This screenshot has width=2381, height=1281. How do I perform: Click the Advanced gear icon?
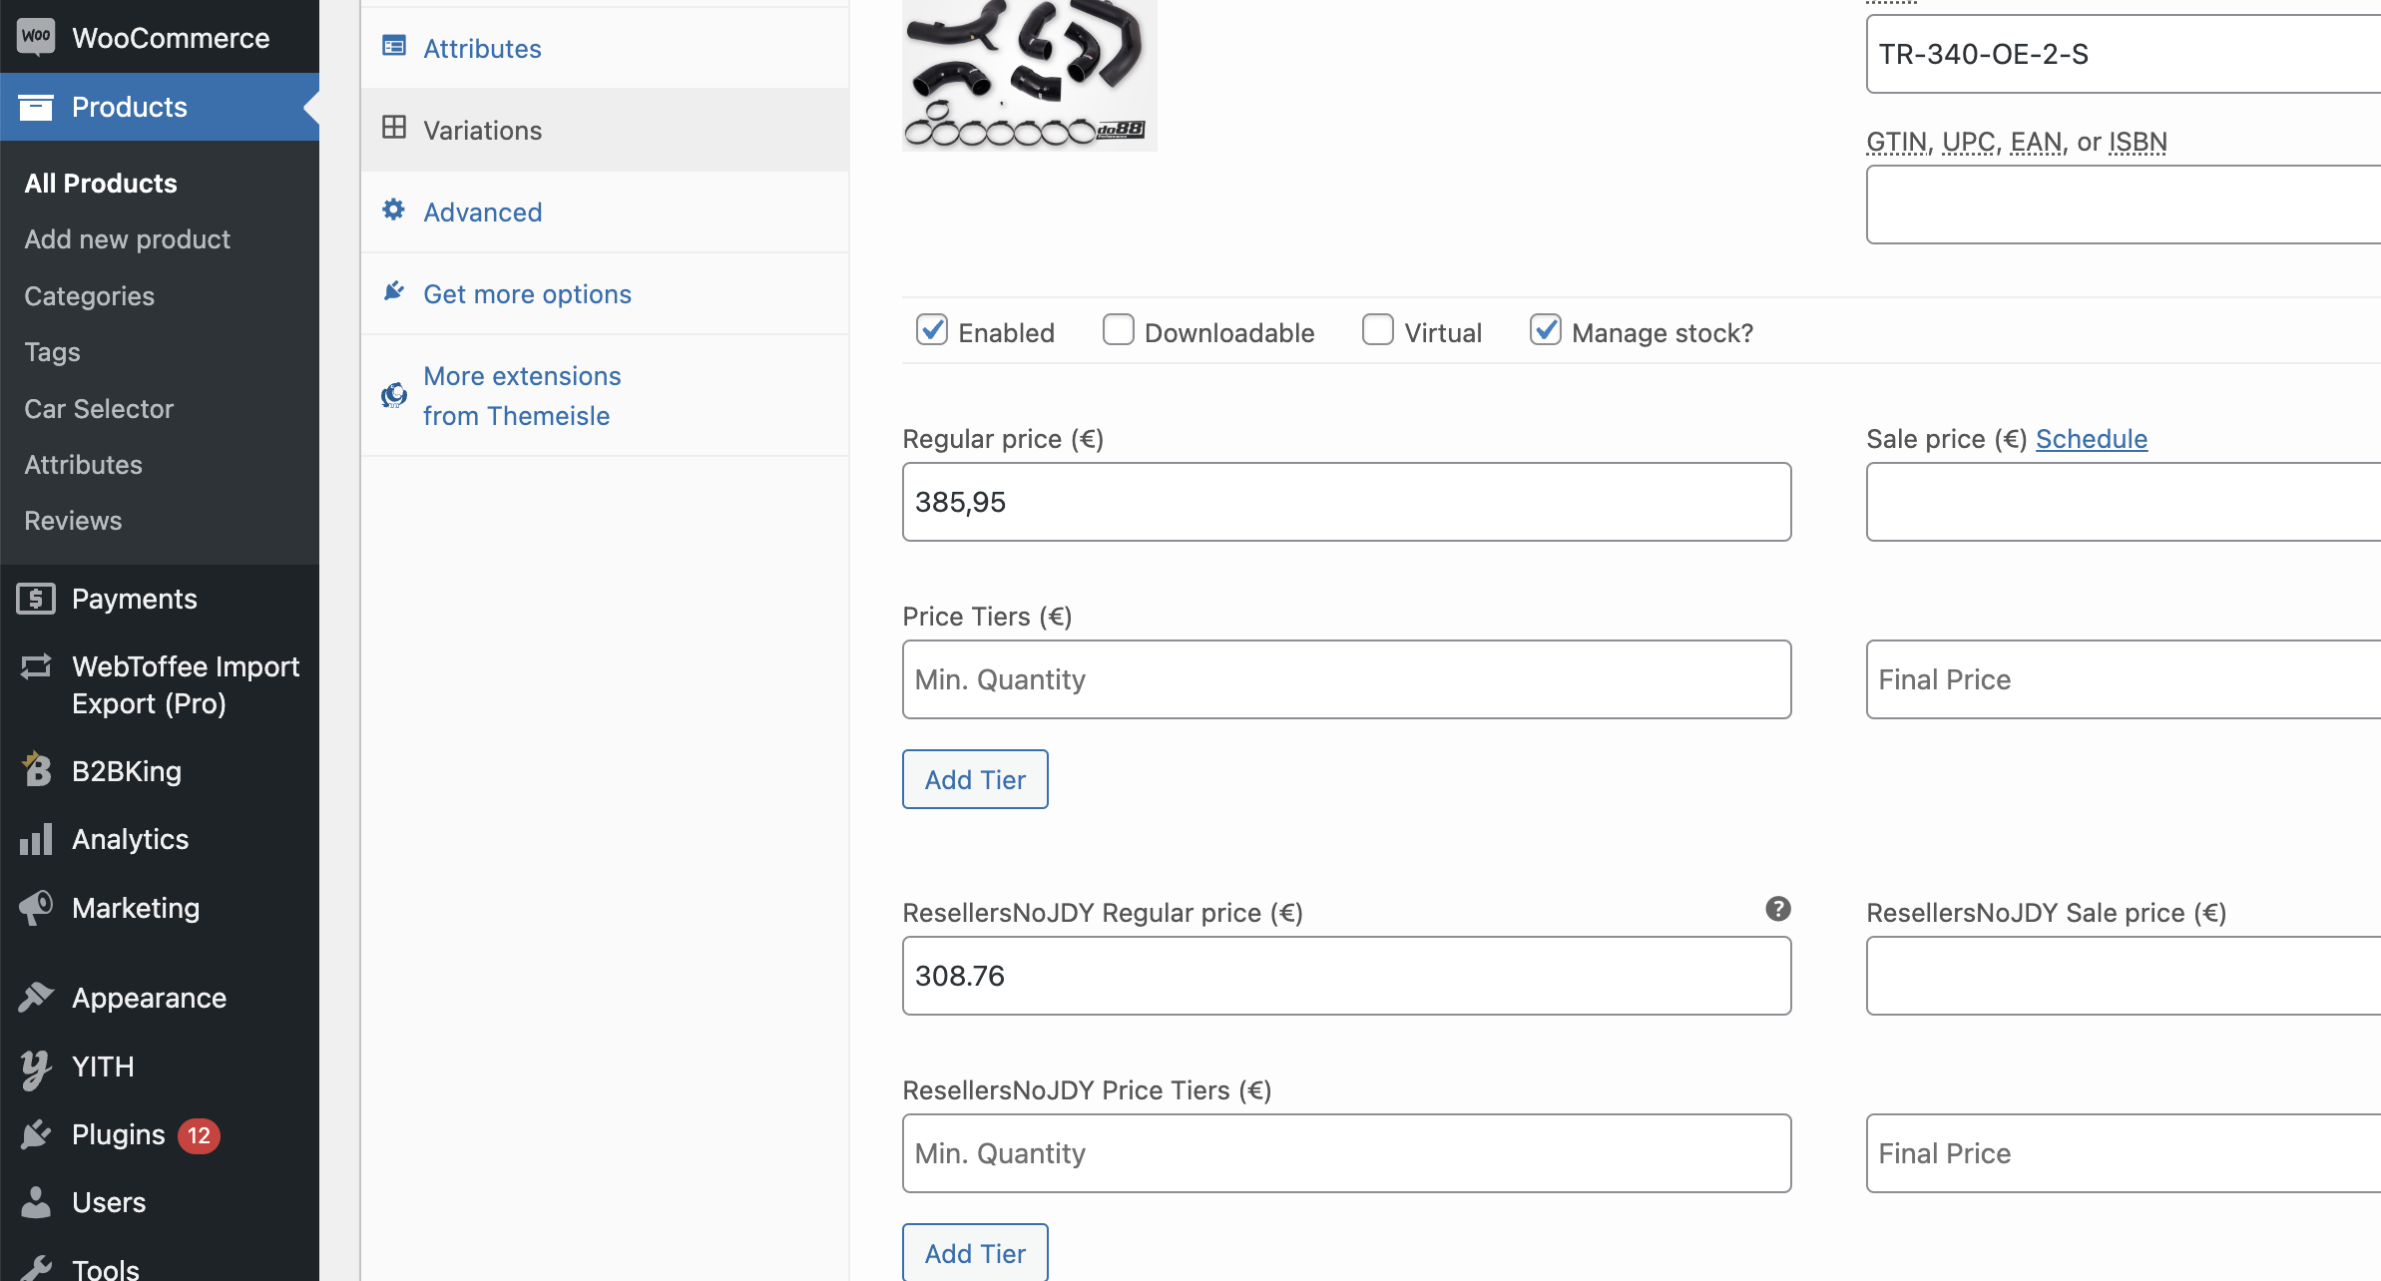pyautogui.click(x=394, y=210)
